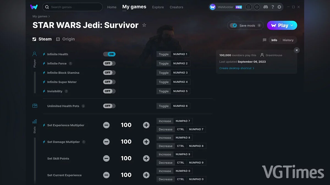Click the WeMod logo in the top-left corner
The width and height of the screenshot is (330, 185).
34,7
